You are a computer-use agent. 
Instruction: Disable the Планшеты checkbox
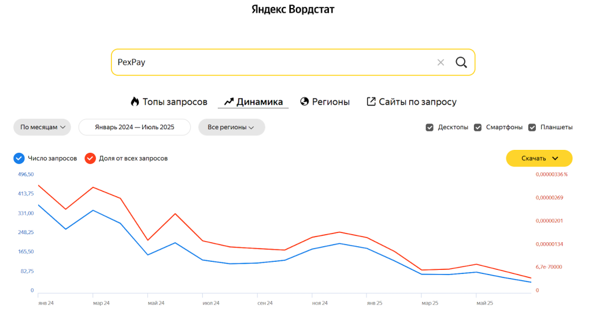click(532, 127)
